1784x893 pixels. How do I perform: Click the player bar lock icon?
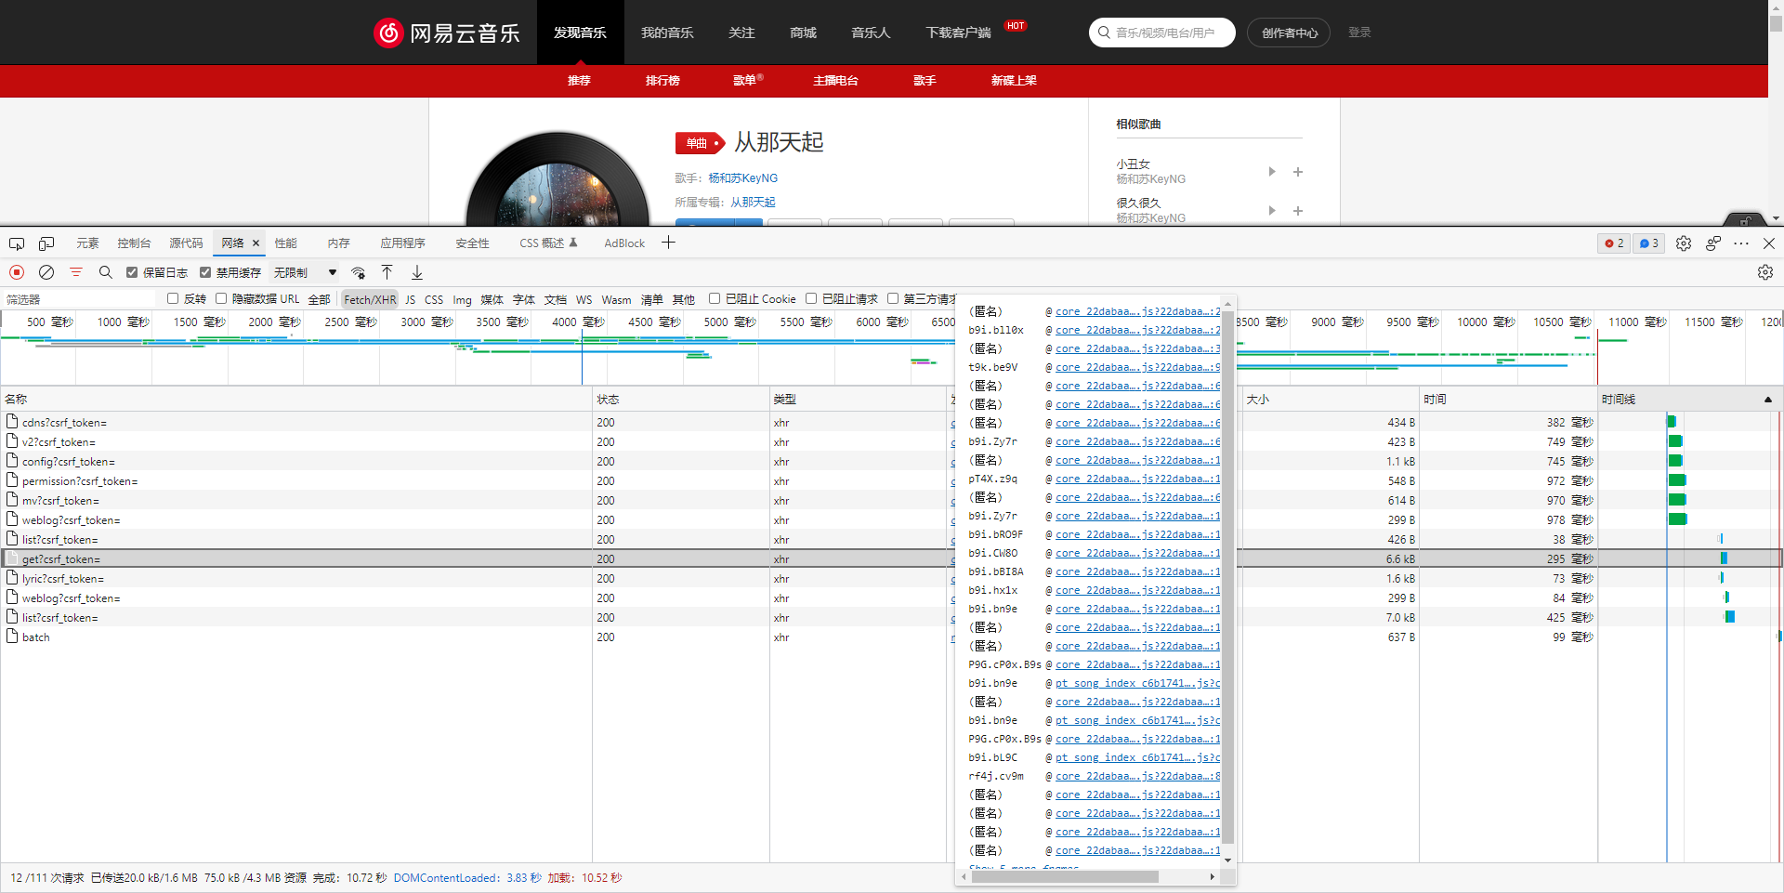pyautogui.click(x=1746, y=220)
